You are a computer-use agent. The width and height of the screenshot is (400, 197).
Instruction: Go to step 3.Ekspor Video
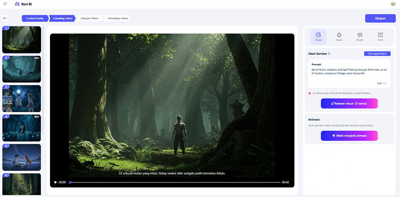[x=90, y=18]
